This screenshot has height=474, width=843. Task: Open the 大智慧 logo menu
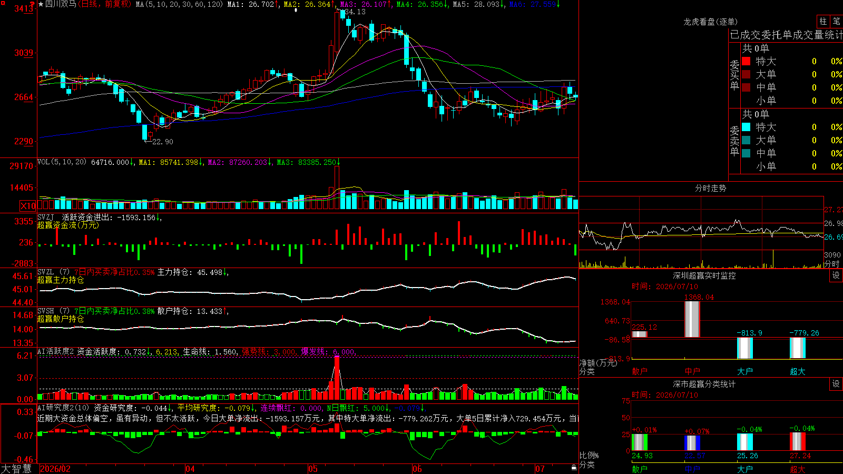[x=16, y=469]
